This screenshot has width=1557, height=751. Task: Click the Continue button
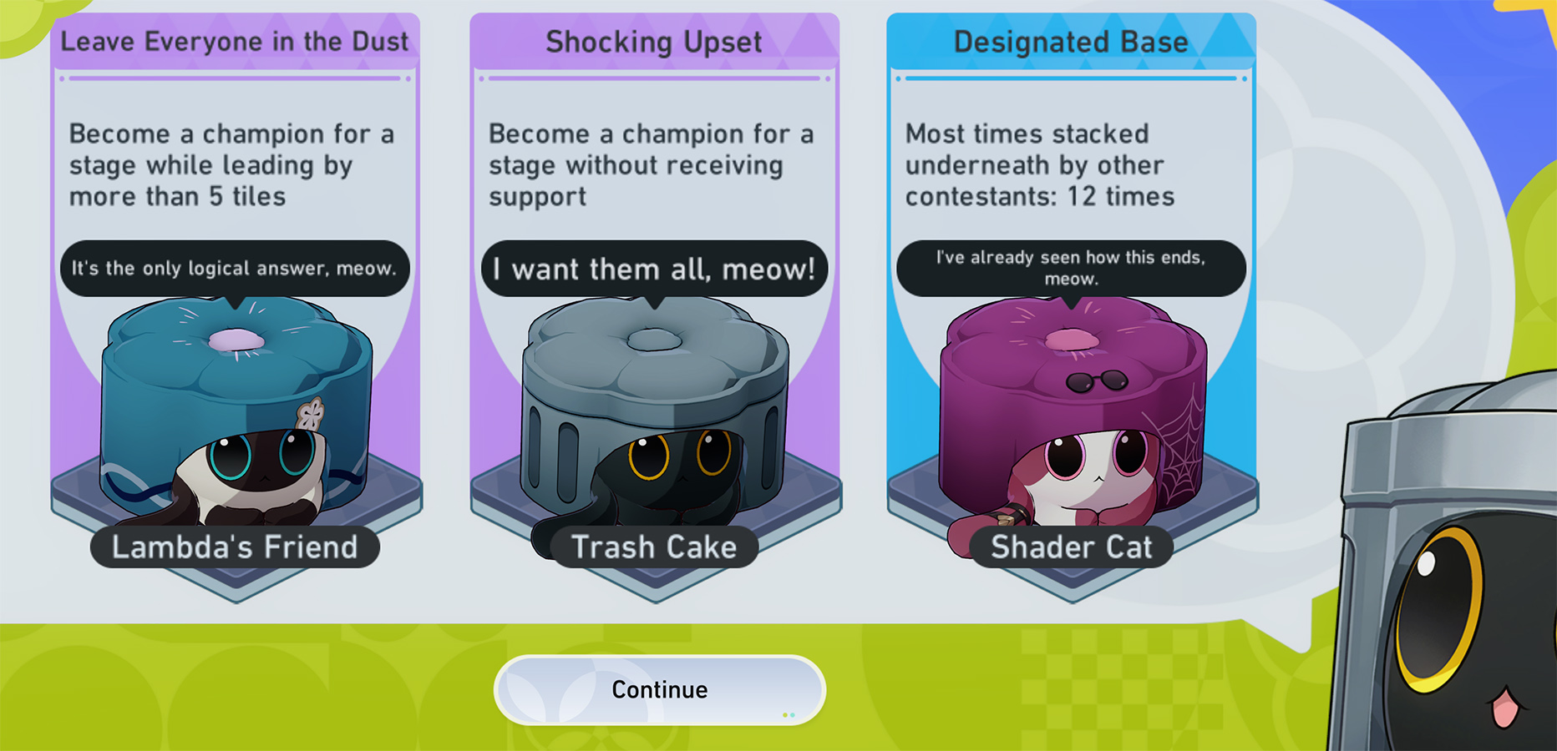point(659,690)
